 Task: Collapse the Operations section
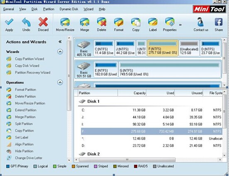coord(60,83)
